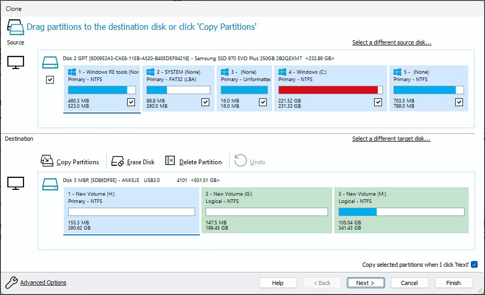Select New Volume (M:) destination partition
This screenshot has width=485, height=295.
tap(401, 210)
